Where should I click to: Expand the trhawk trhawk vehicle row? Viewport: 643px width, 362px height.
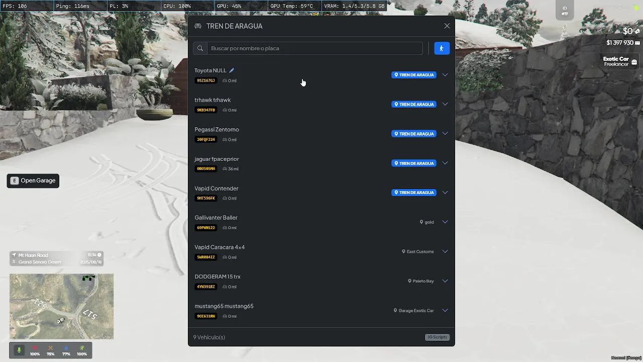445,104
